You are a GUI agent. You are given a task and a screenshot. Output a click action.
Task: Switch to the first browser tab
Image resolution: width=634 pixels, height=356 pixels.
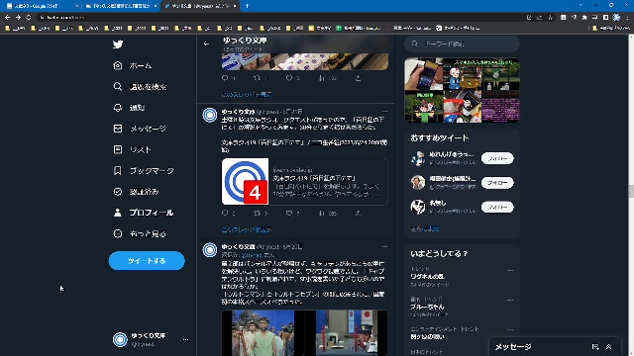point(42,6)
